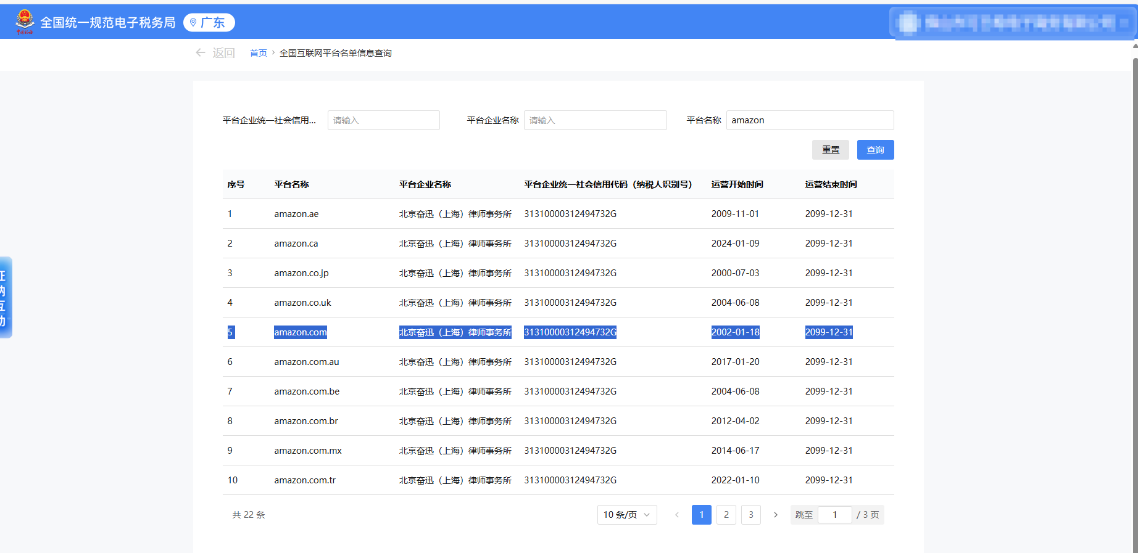Switch to results page 3
The image size is (1138, 553).
751,515
